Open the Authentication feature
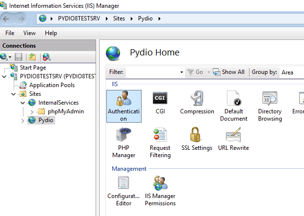Image resolution: width=304 pixels, height=216 pixels. coord(124,106)
